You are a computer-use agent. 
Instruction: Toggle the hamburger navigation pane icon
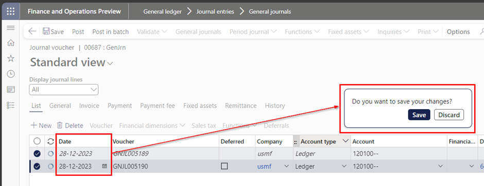pos(10,28)
